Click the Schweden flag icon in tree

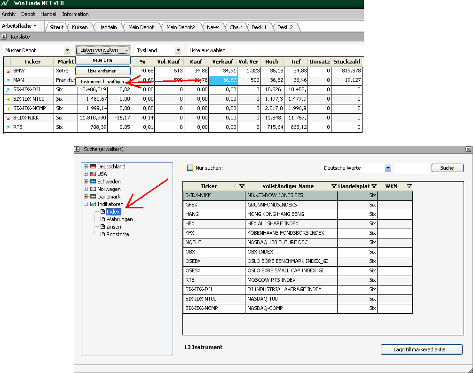click(x=93, y=182)
